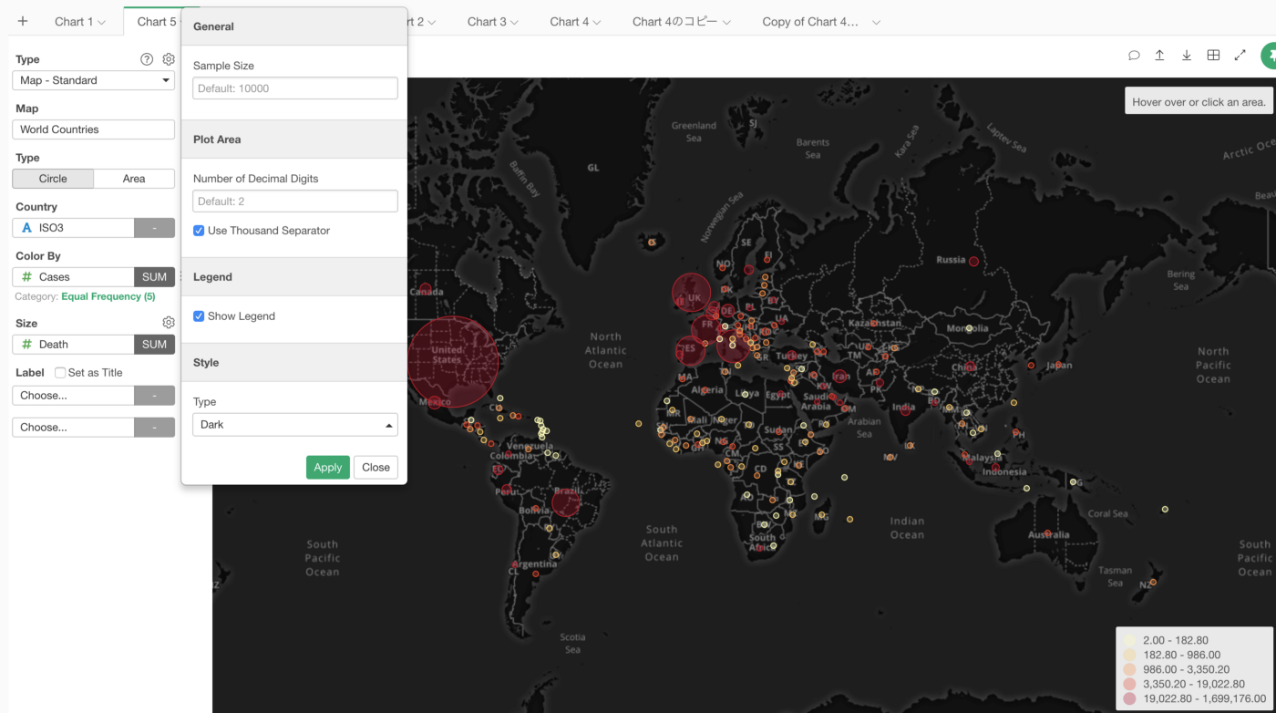This screenshot has height=713, width=1276.
Task: Open the Dark style type dropdown
Action: 295,425
